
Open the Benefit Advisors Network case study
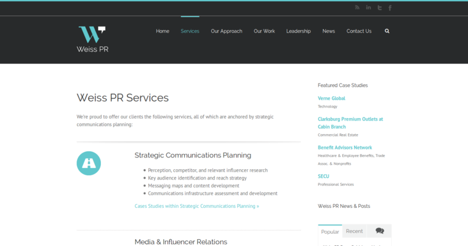coord(345,148)
